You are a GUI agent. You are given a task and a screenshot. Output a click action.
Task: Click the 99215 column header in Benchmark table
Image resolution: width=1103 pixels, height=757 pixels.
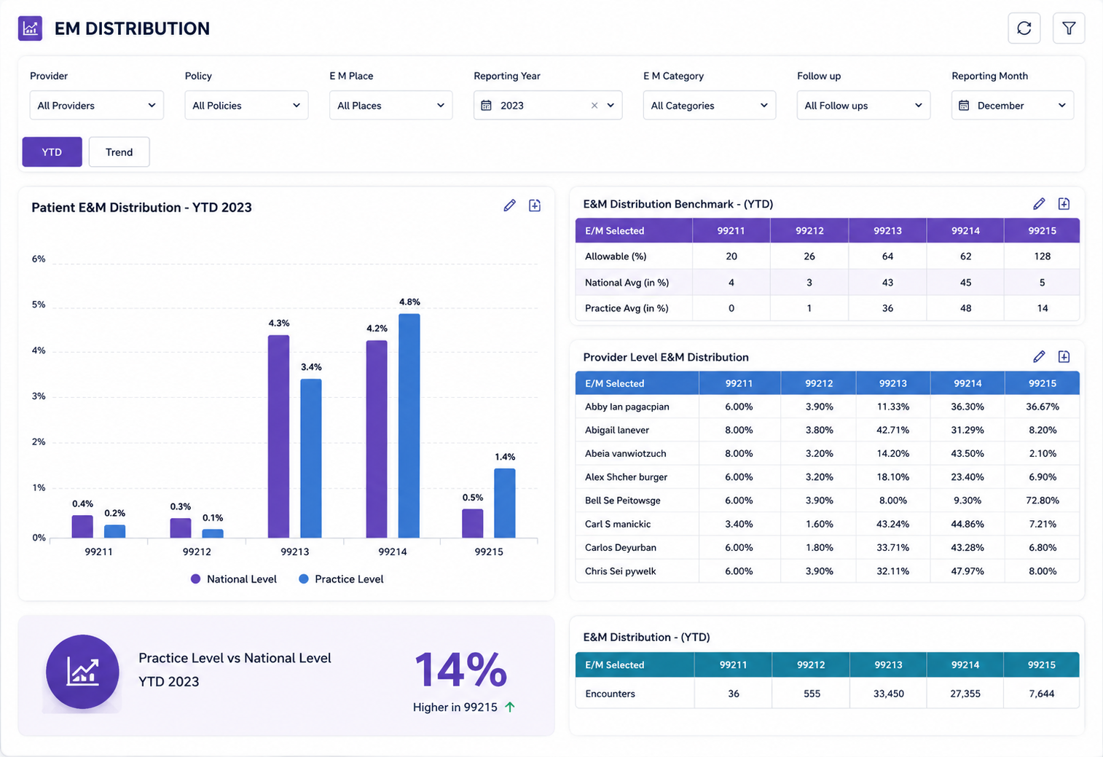(x=1042, y=231)
